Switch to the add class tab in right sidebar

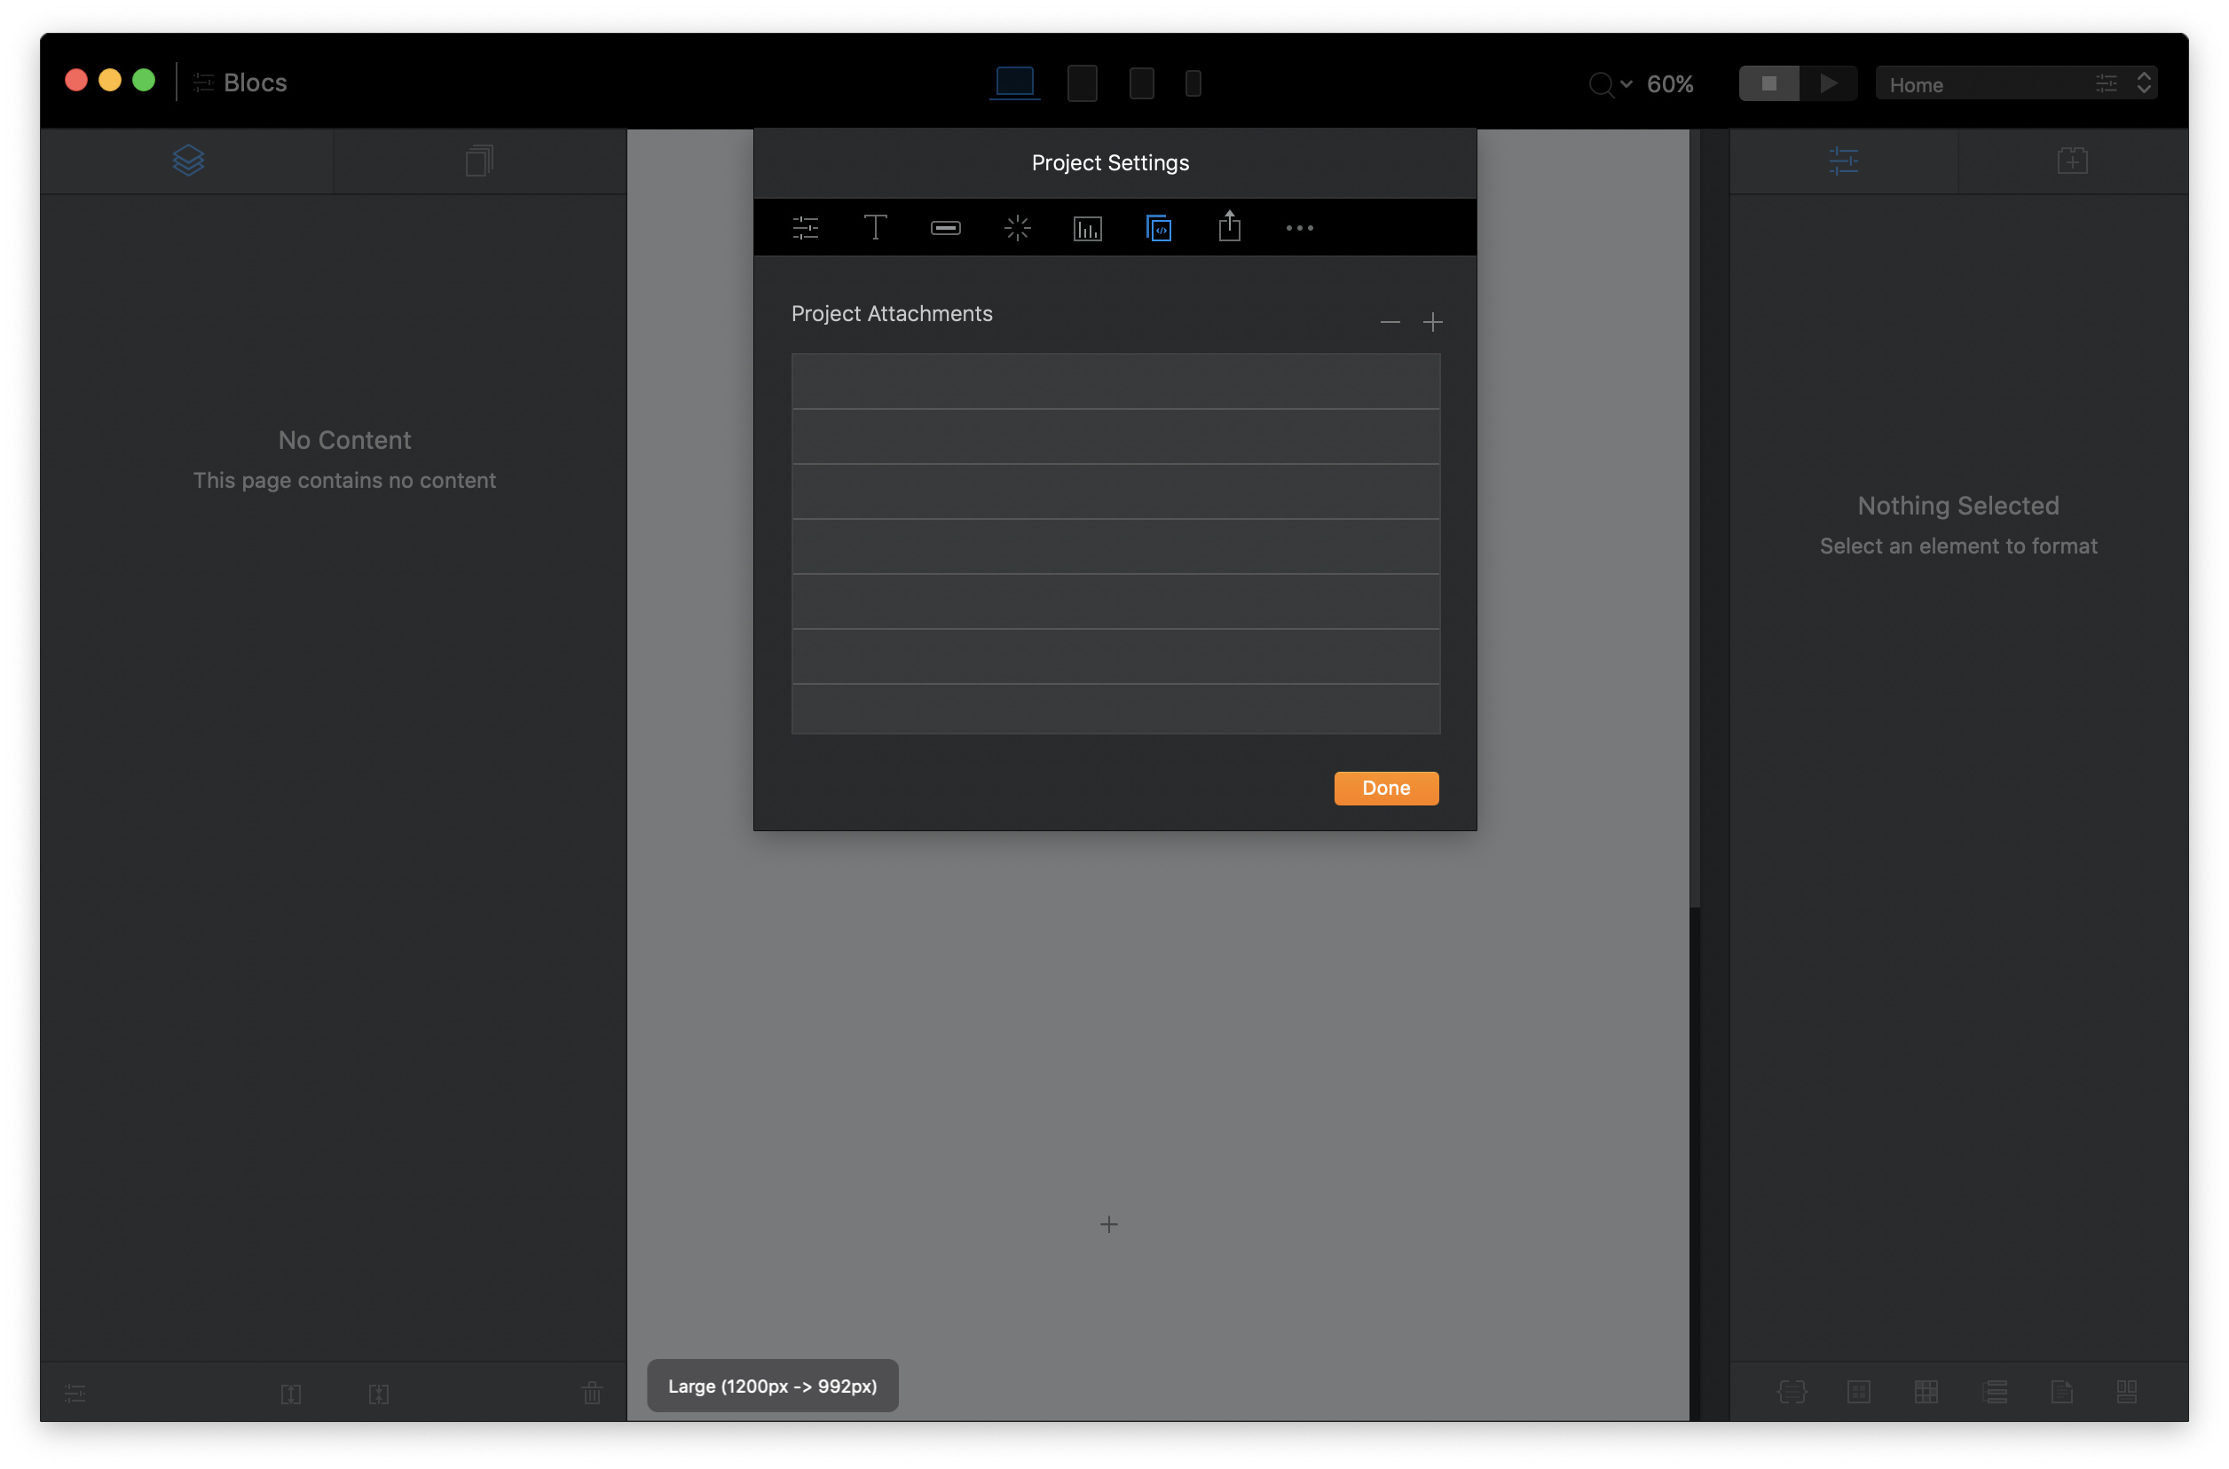2072,161
